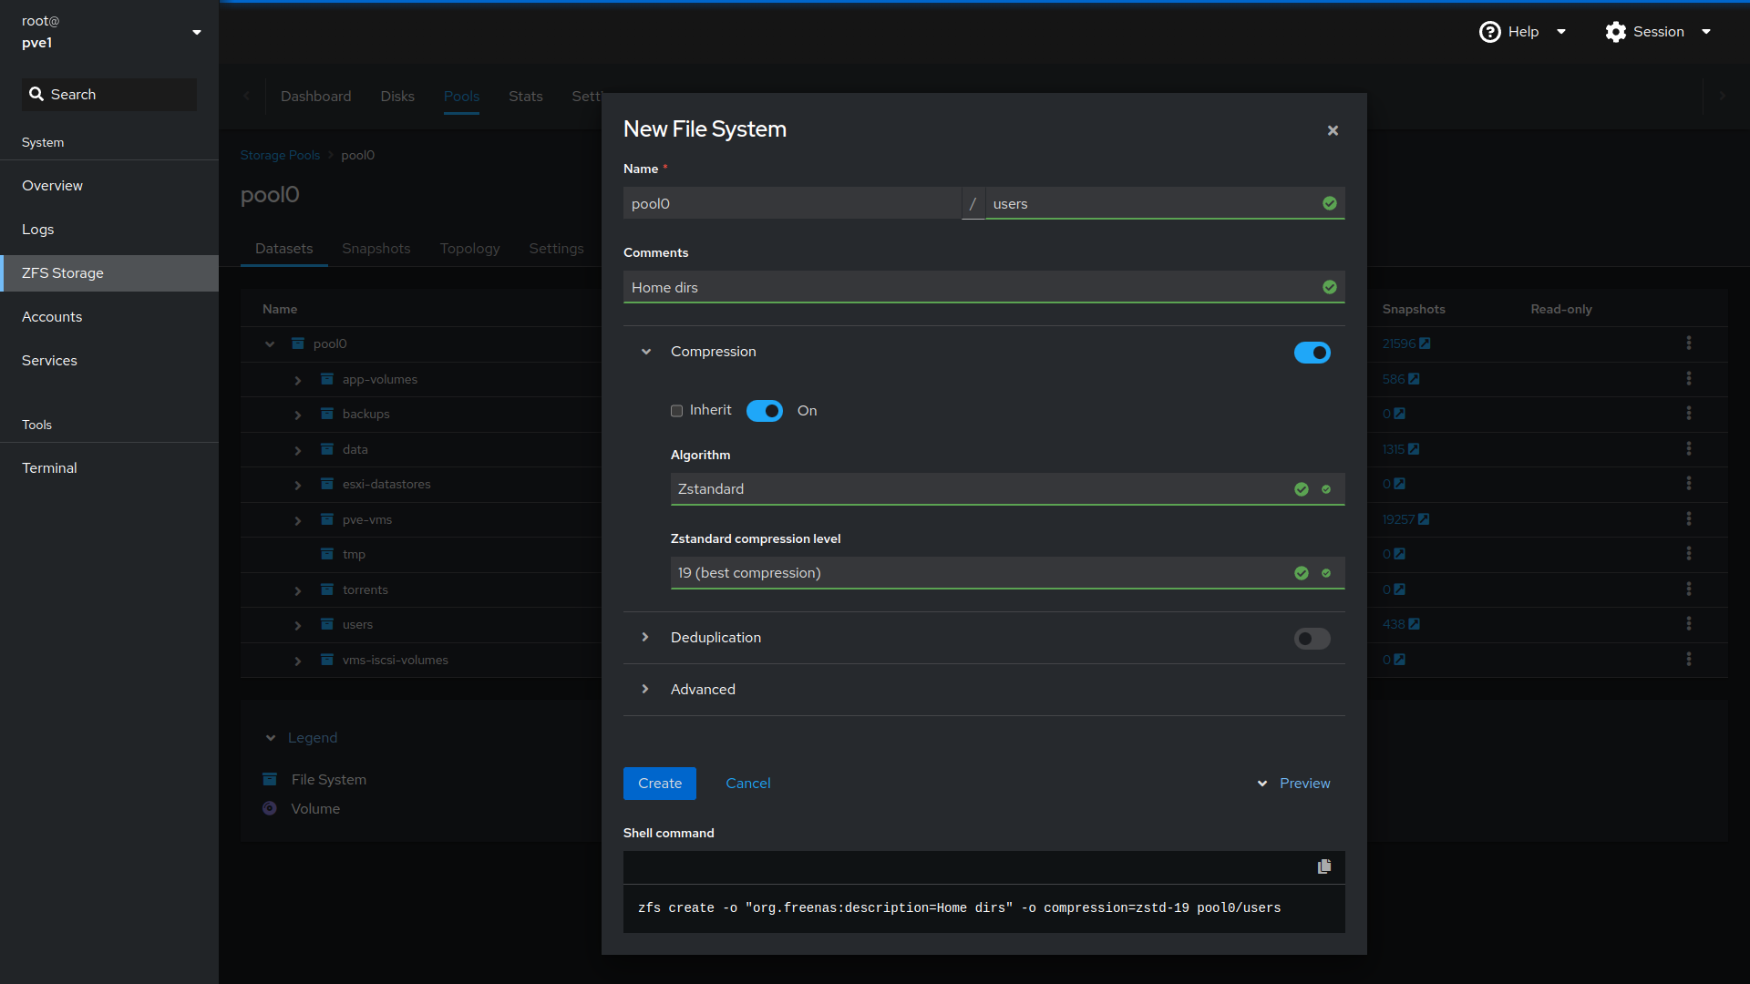1750x984 pixels.
Task: Collapse the Preview shell command section
Action: [x=1294, y=784]
